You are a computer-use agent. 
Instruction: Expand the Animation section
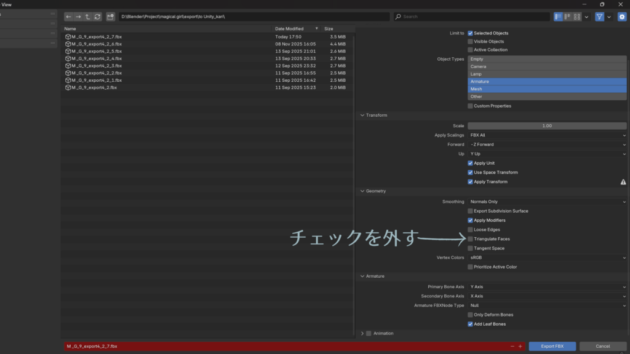[362, 333]
